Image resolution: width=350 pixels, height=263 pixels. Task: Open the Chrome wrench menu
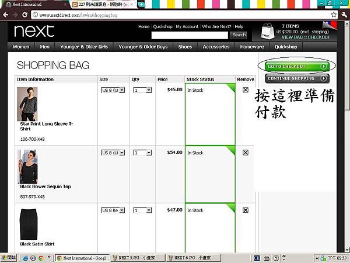coord(344,15)
